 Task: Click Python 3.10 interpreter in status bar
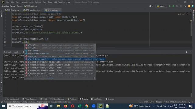(x=175, y=102)
